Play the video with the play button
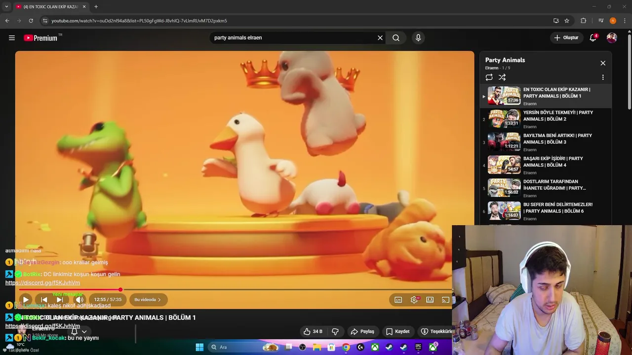The image size is (632, 355). pos(26,299)
